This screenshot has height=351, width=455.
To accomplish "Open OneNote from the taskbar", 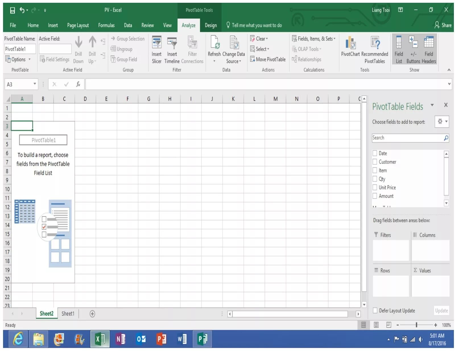I will pos(120,339).
